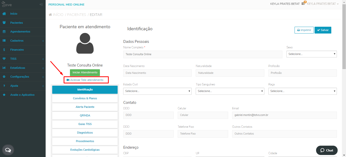Viewport: 346px width, 157px height.
Task: Open the Tipo Sanguíneo dropdown
Action: [230, 91]
